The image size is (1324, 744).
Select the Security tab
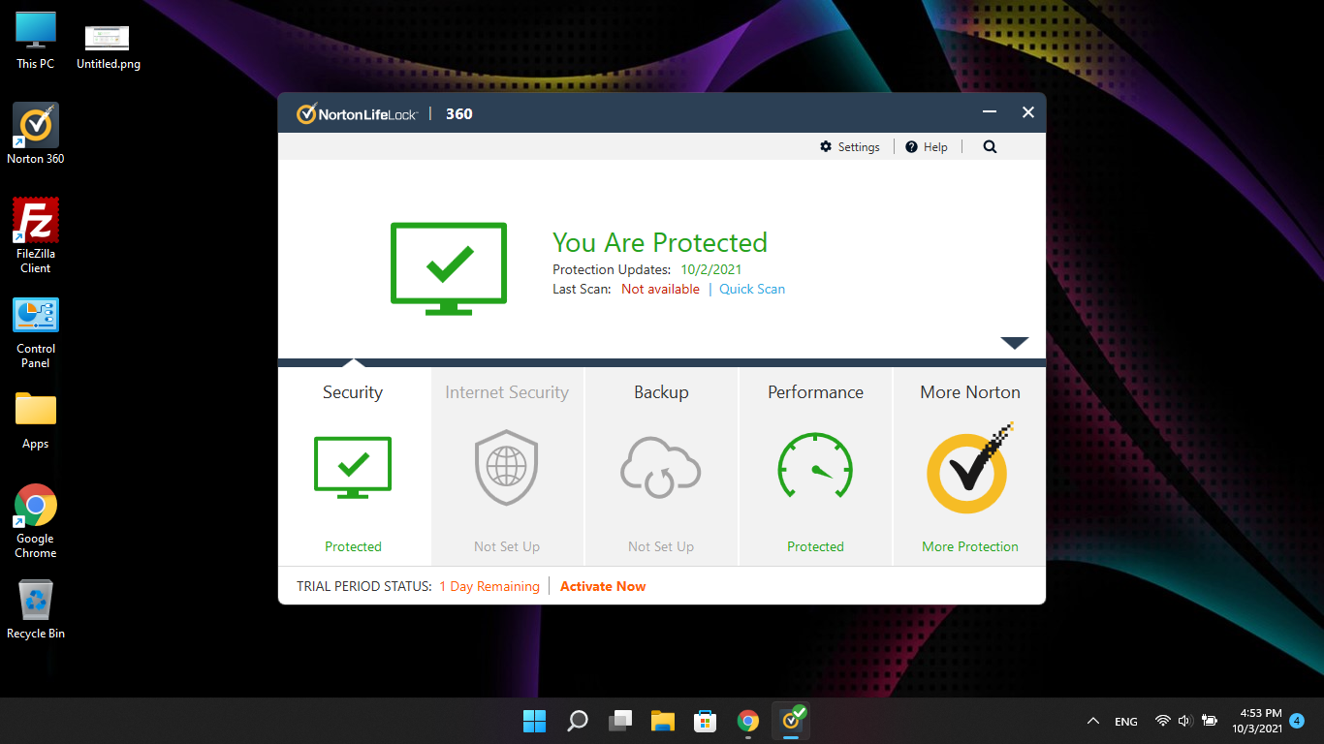(x=354, y=466)
